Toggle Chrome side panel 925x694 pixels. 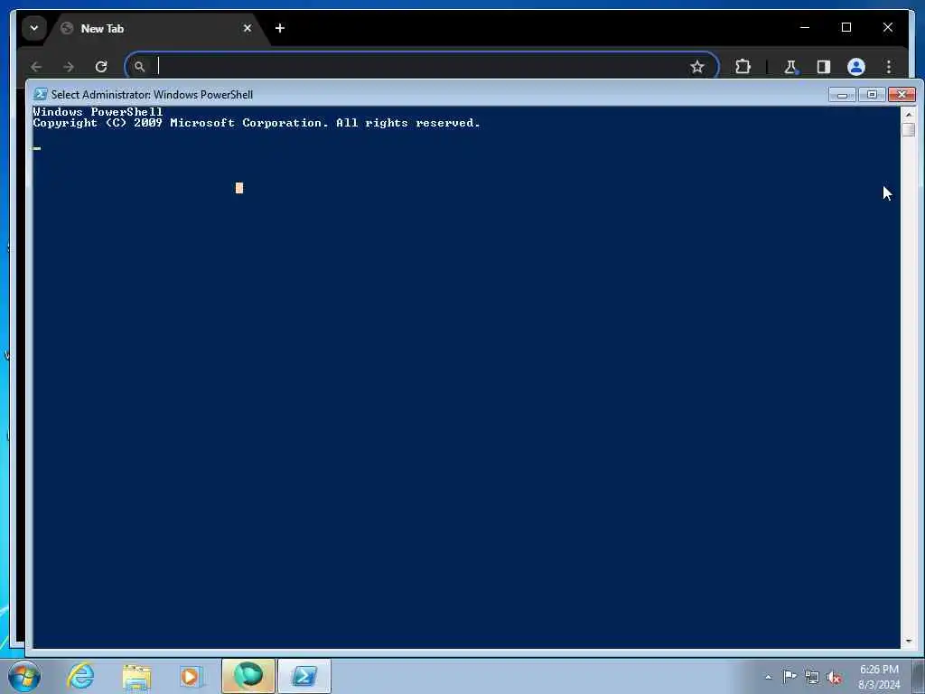pyautogui.click(x=824, y=67)
